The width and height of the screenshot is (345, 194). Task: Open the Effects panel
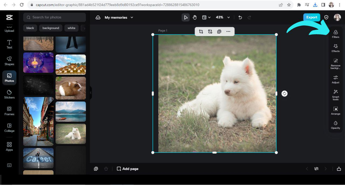[335, 48]
